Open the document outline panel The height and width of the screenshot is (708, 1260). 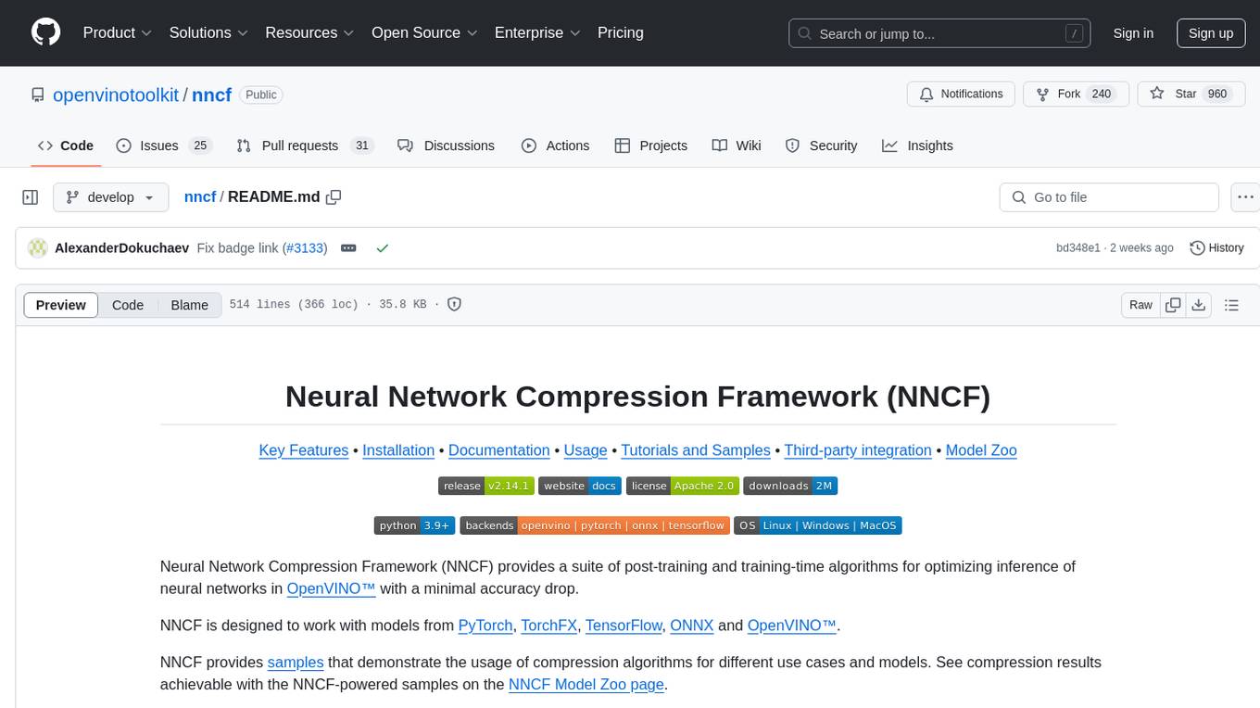pos(1231,305)
